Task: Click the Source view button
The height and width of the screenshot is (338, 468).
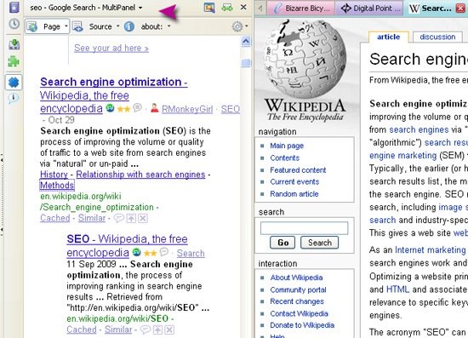Action: tap(92, 26)
